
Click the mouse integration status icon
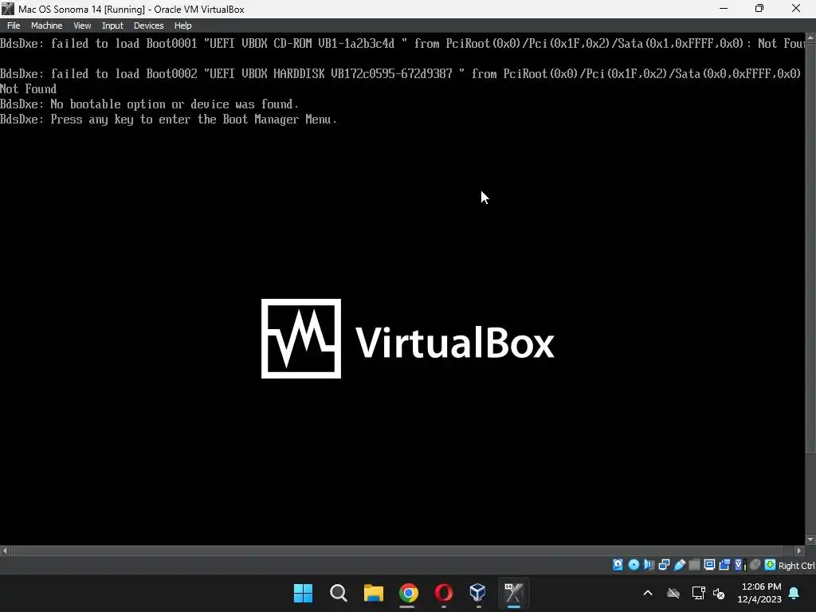(x=755, y=565)
